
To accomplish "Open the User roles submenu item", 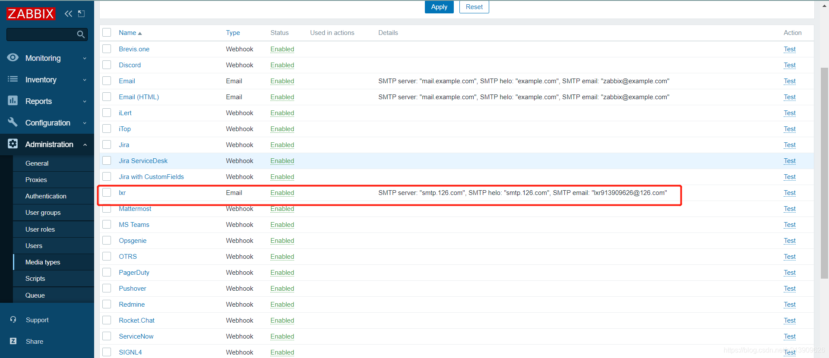I will [x=54, y=229].
